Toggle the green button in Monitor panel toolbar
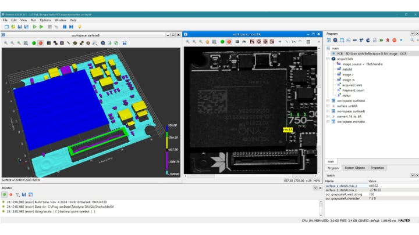Screen dimensions: 419x235 (5, 194)
